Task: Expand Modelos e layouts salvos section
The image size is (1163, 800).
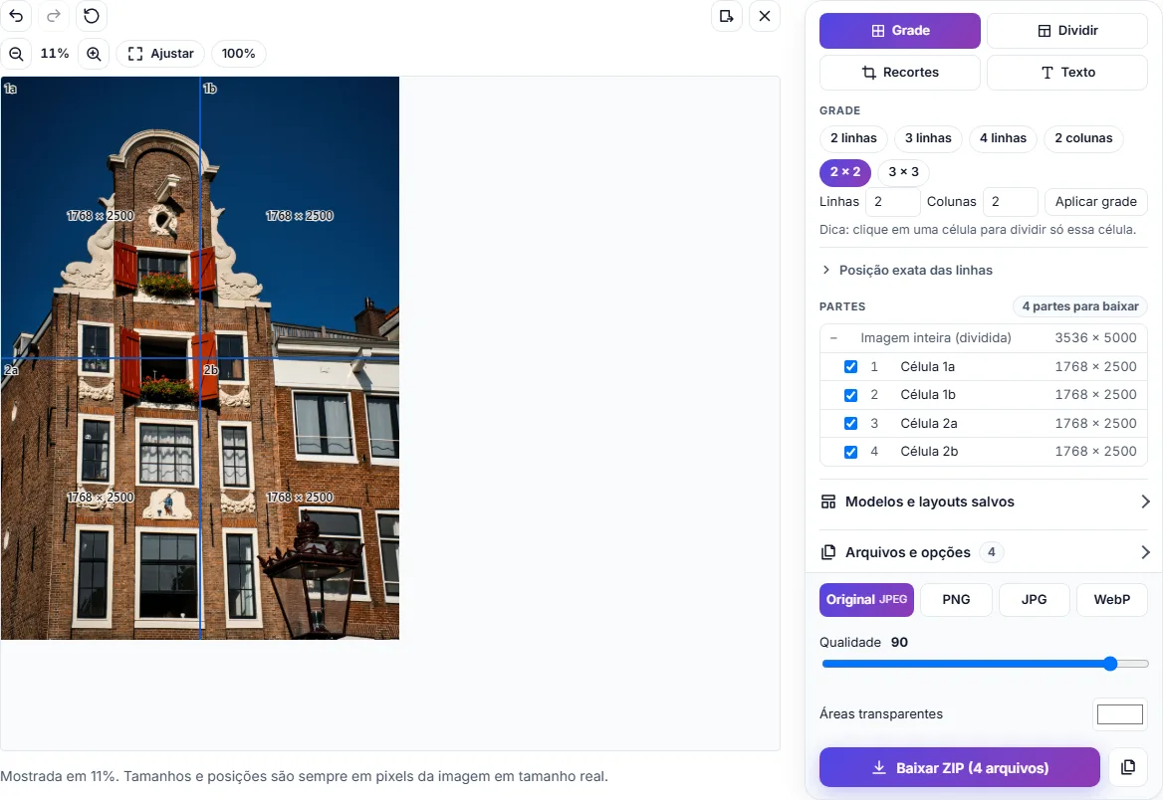Action: (x=985, y=501)
